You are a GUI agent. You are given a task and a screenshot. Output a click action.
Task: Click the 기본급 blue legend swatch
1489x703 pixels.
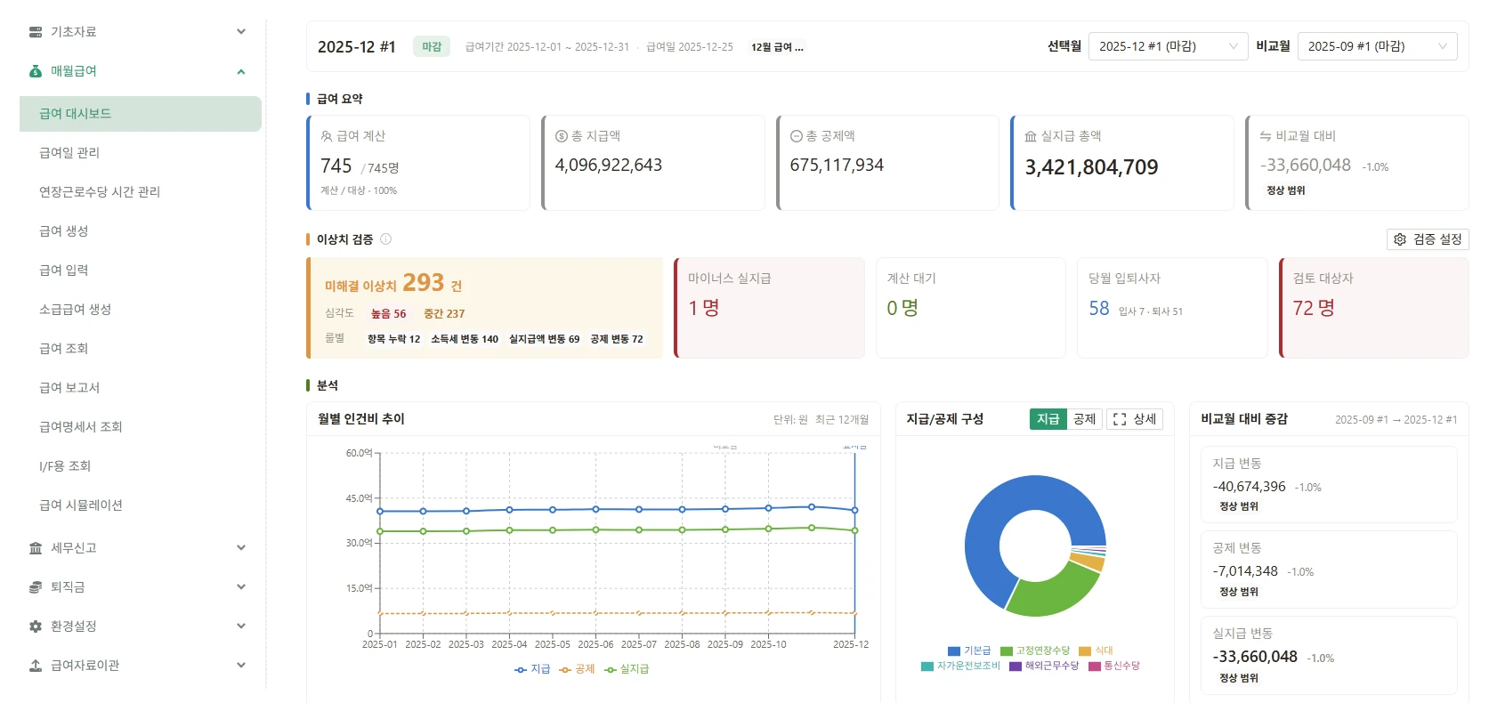954,651
